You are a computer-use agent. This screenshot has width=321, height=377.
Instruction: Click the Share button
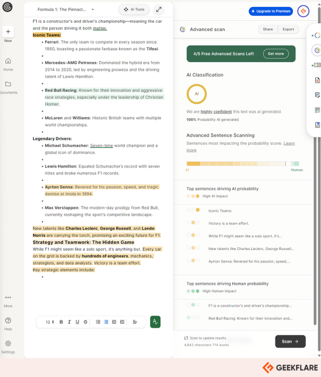267,29
